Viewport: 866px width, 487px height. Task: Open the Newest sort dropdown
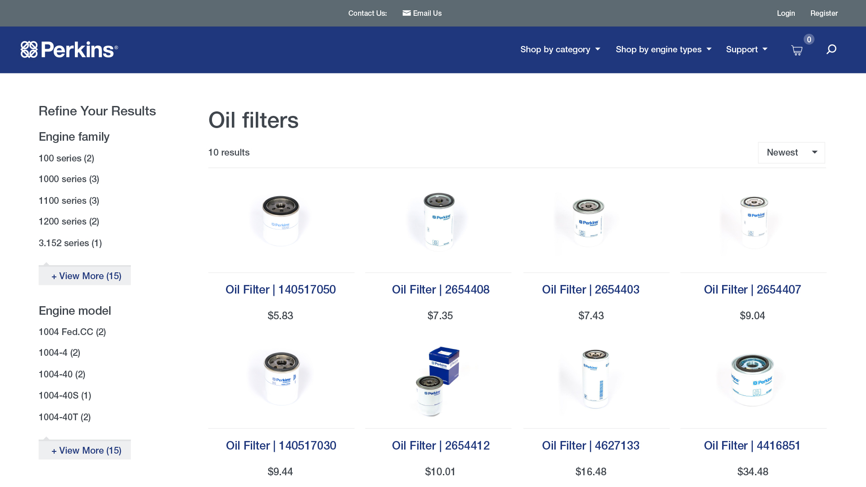click(x=791, y=152)
